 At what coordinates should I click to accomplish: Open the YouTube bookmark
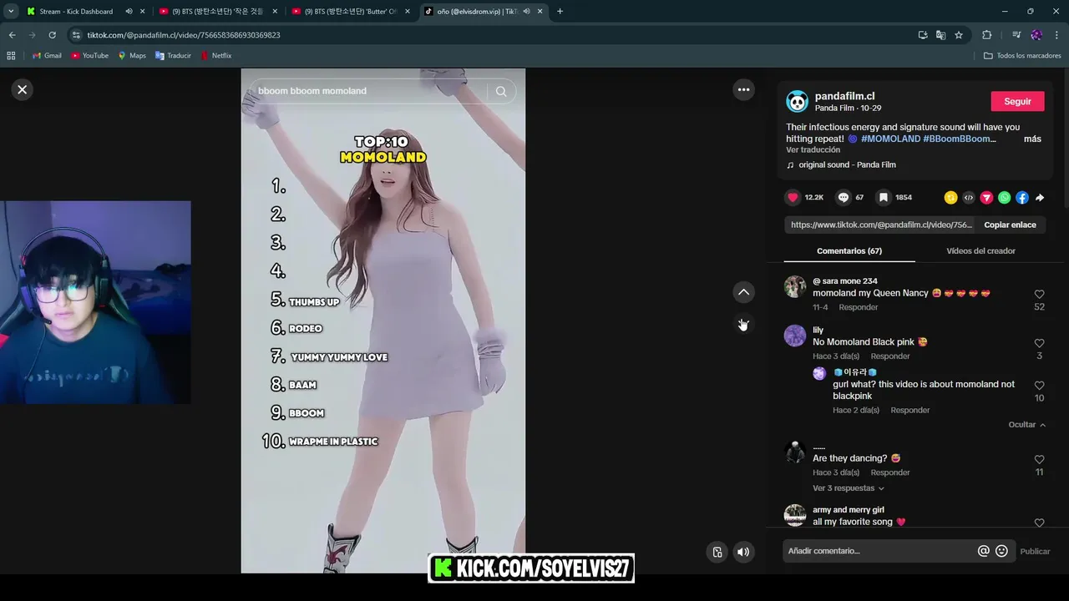tap(89, 55)
